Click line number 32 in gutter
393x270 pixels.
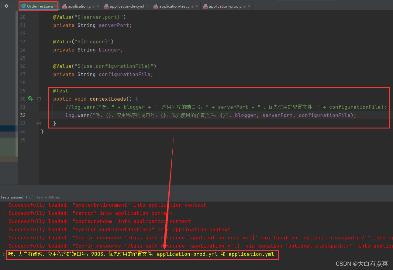[23, 115]
